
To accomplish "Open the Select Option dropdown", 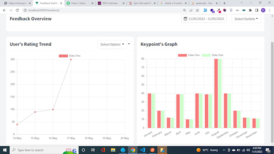I will click(x=112, y=44).
